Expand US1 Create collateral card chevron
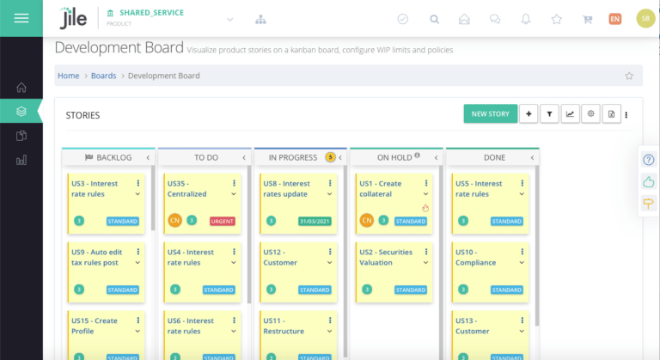 pos(425,194)
